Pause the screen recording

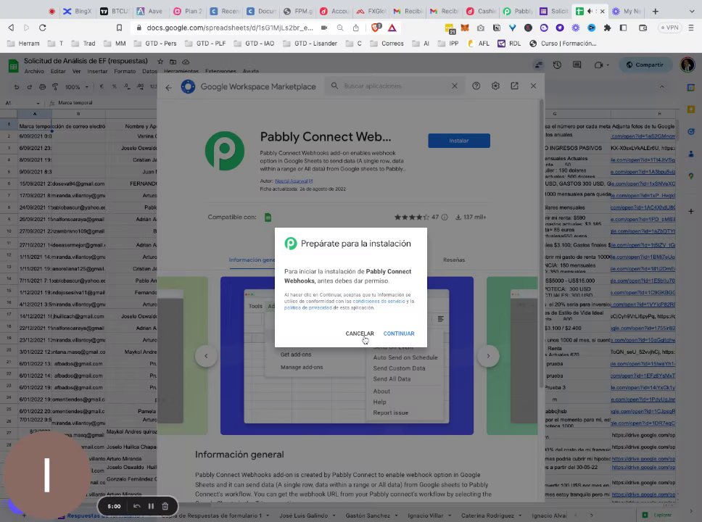(x=151, y=506)
